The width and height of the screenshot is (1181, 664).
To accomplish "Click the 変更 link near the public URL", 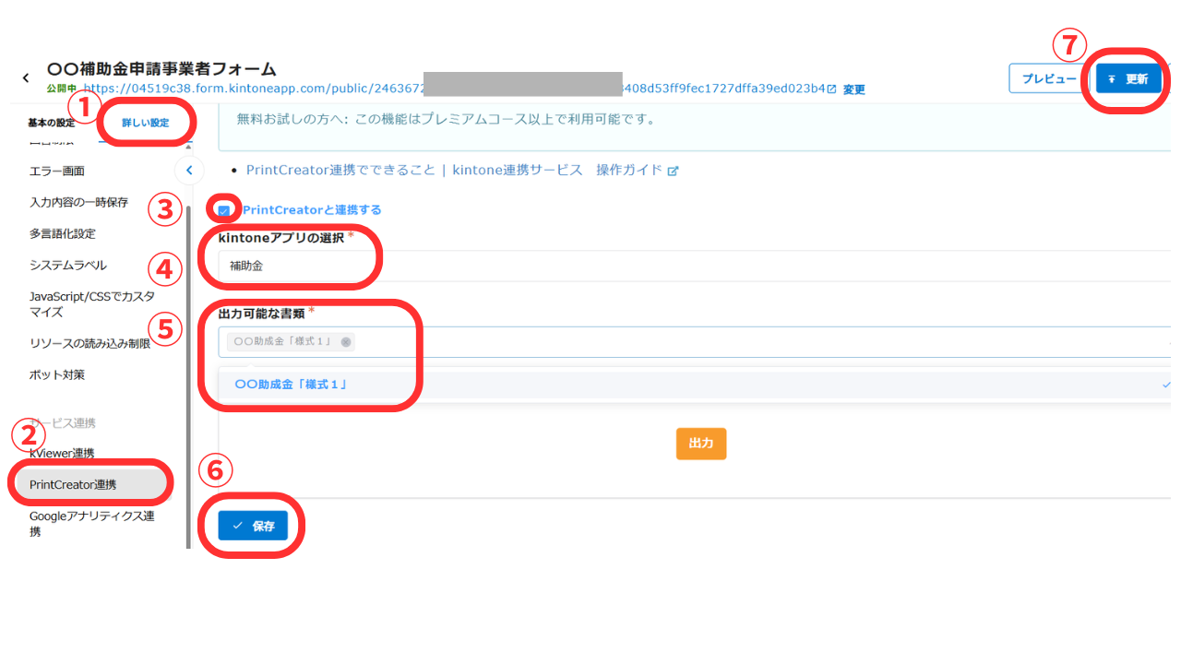I will point(853,89).
